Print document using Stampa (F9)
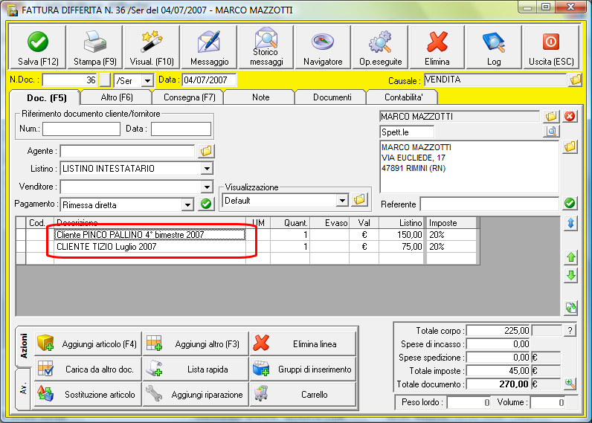 coord(94,47)
